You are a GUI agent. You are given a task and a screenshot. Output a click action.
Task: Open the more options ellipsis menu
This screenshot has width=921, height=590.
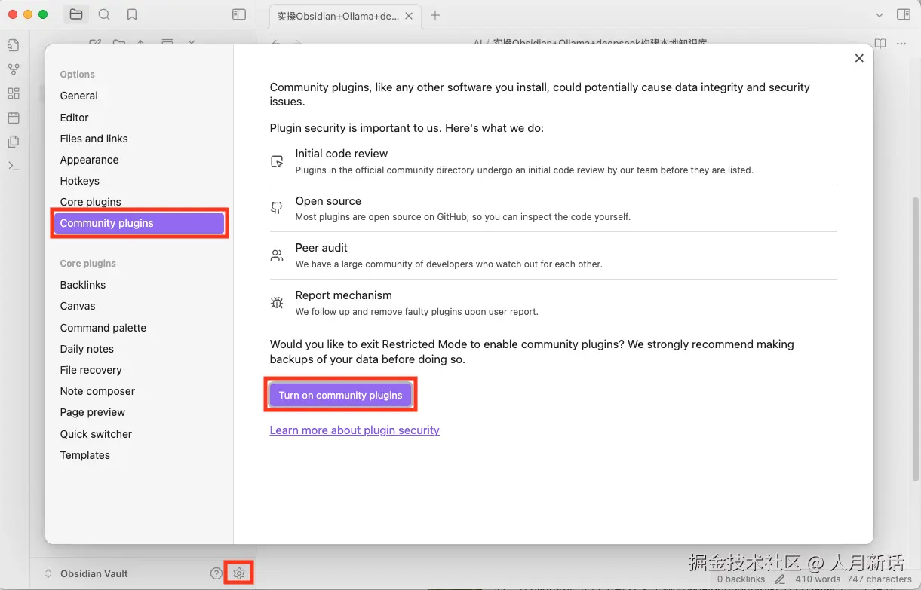(x=902, y=43)
